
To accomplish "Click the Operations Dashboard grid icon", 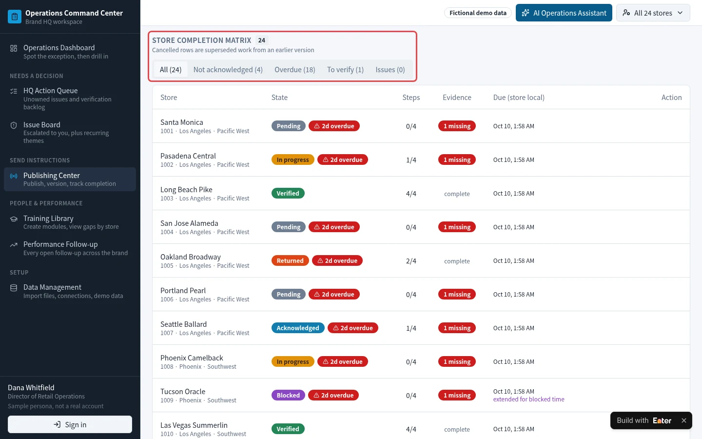I will [14, 48].
